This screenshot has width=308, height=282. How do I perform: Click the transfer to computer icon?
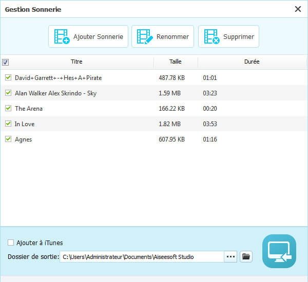279,251
